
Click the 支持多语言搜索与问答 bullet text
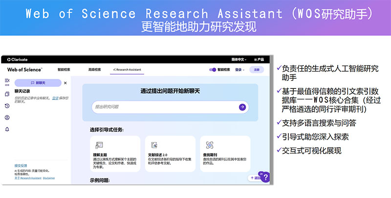(x=319, y=123)
